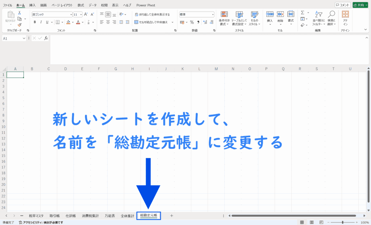Click the zoom slider handle
Image resolution: width=371 pixels, height=225 pixels.
(342, 222)
